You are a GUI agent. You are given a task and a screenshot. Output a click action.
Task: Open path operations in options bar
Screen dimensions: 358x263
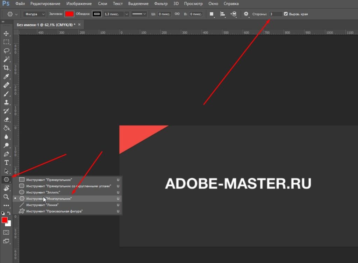tap(212, 14)
